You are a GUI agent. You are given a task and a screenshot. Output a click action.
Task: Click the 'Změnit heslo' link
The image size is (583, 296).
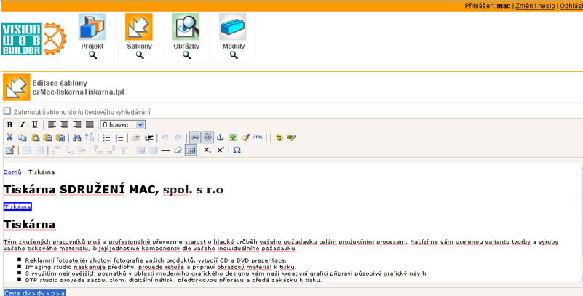pos(534,5)
